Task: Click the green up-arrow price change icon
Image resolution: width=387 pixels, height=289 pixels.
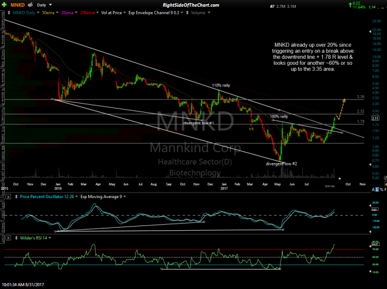Action: point(350,5)
